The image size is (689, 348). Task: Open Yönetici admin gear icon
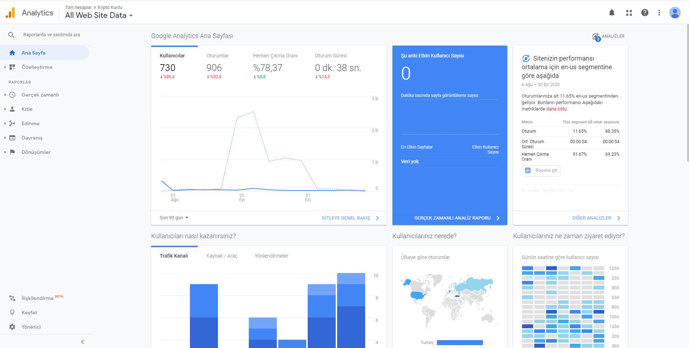12,327
